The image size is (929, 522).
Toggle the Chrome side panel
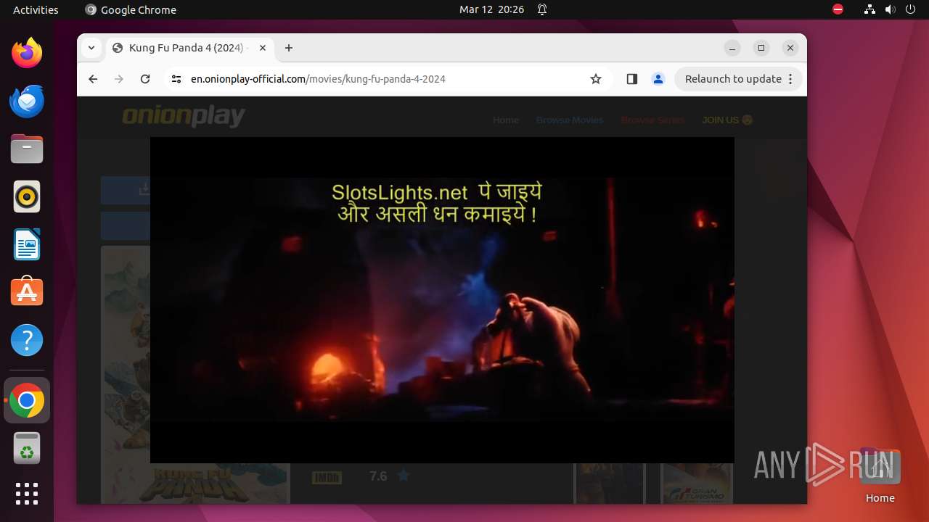pos(631,79)
